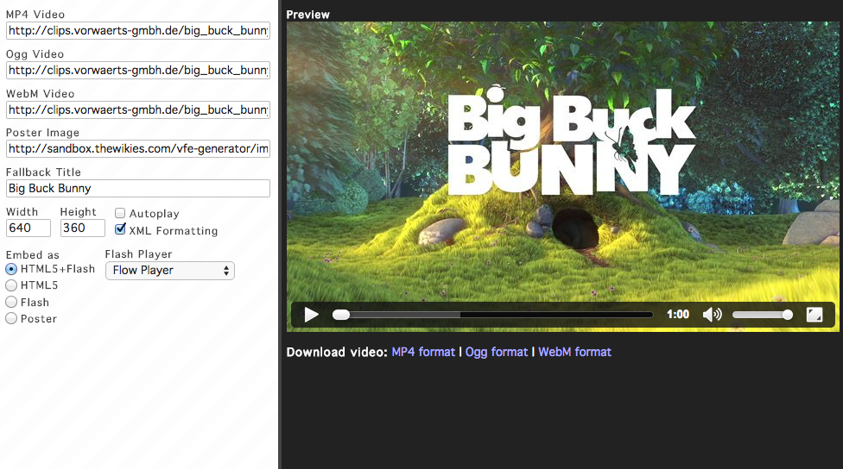Click into the MP4 Video URL field
The height and width of the screenshot is (469, 843).
pyautogui.click(x=137, y=30)
